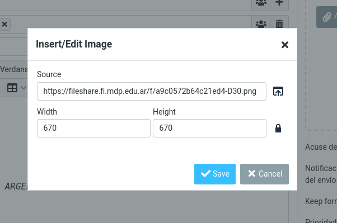Click the plus add-recipient icon
Image resolution: width=337 pixels, height=223 pixels.
(279, 3)
